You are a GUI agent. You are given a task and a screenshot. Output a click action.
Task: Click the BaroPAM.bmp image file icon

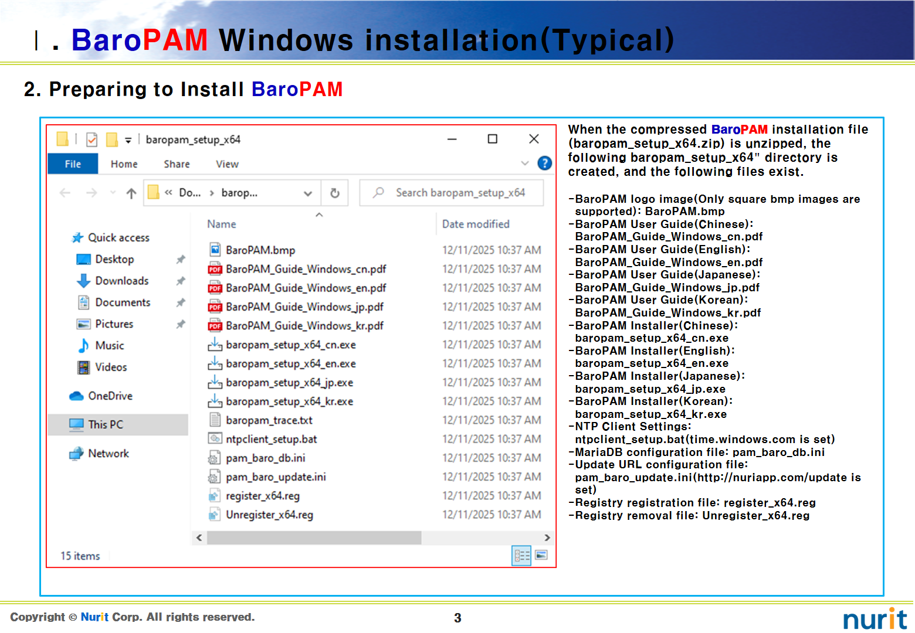pos(215,250)
